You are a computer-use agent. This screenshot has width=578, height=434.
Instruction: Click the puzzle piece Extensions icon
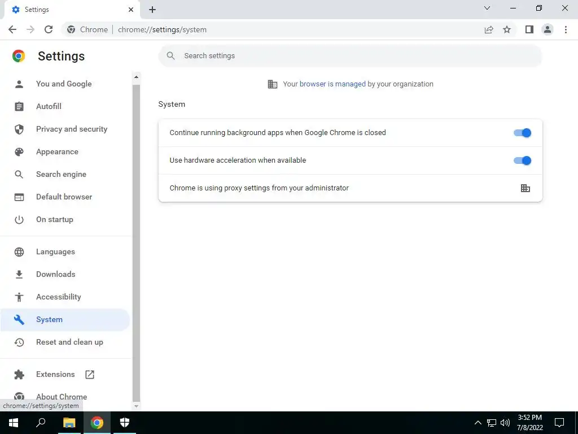click(19, 375)
